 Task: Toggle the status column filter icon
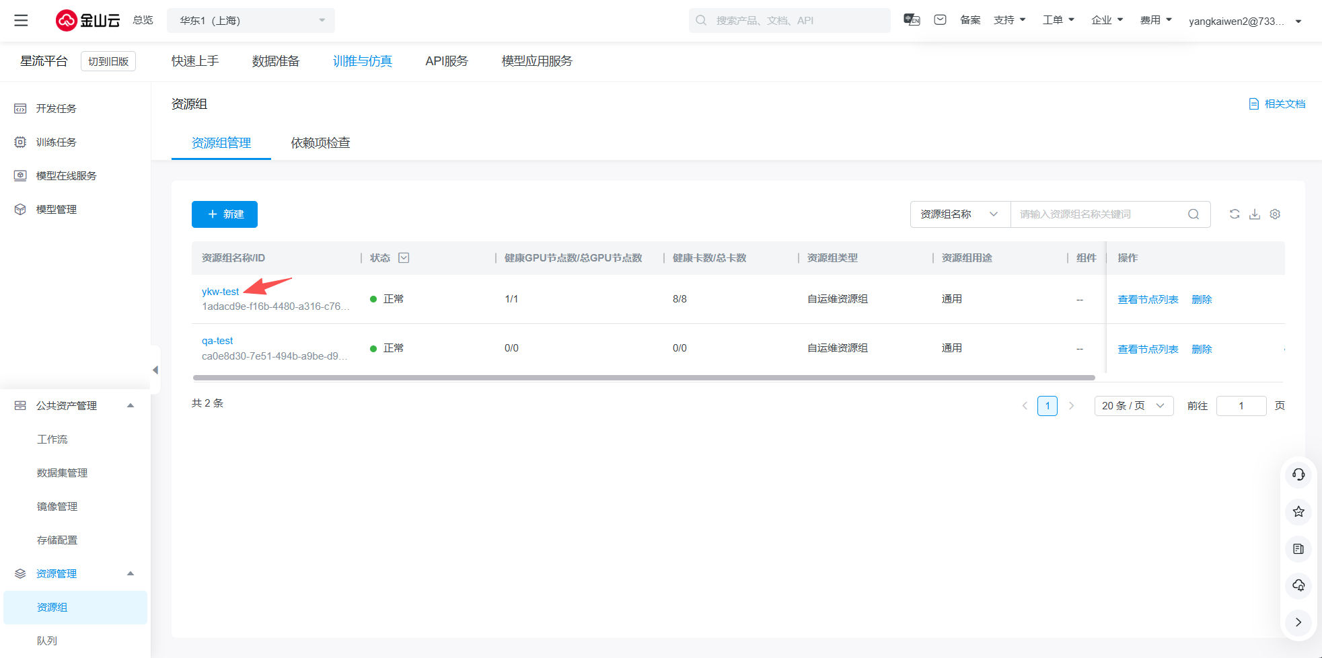404,258
